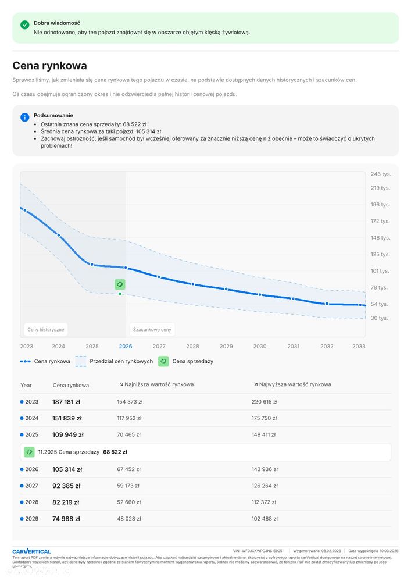
Task: Click the Ceny historyczne label in the chart
Action: 45,329
